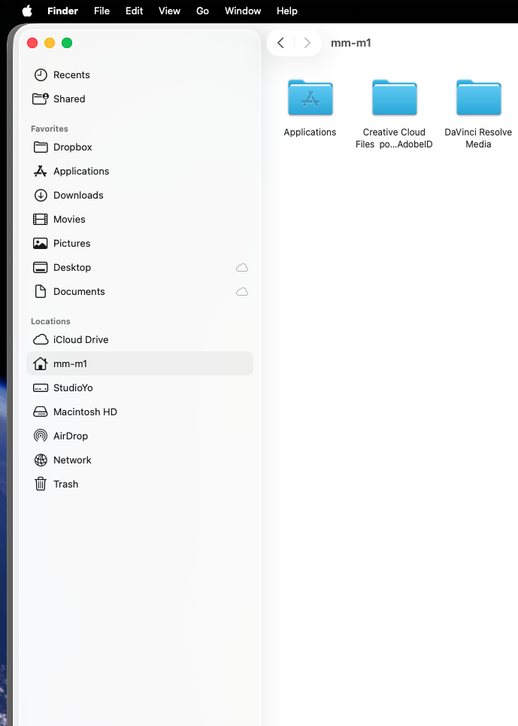518x726 pixels.
Task: Select the DaVinci Resolve Media folder
Action: [x=478, y=114]
